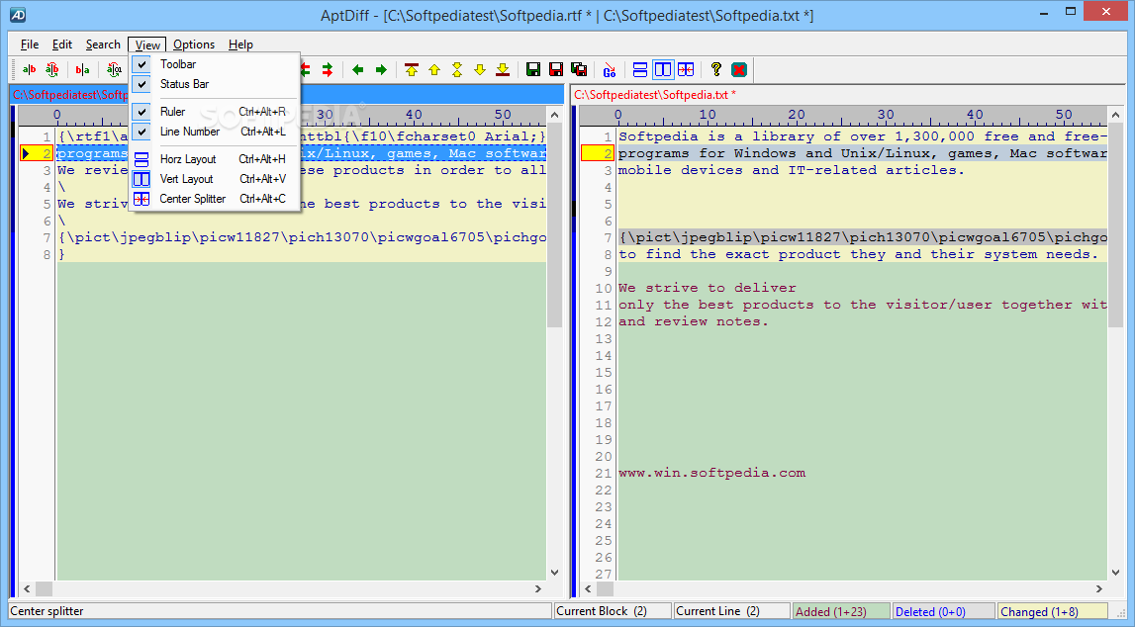Click line number 7 in right pane gutter
Screen dimensions: 1135x627
[608, 238]
